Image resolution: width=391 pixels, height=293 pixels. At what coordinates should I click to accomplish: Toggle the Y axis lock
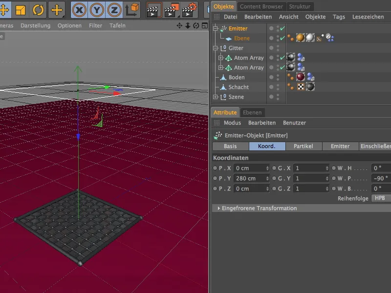pyautogui.click(x=97, y=10)
